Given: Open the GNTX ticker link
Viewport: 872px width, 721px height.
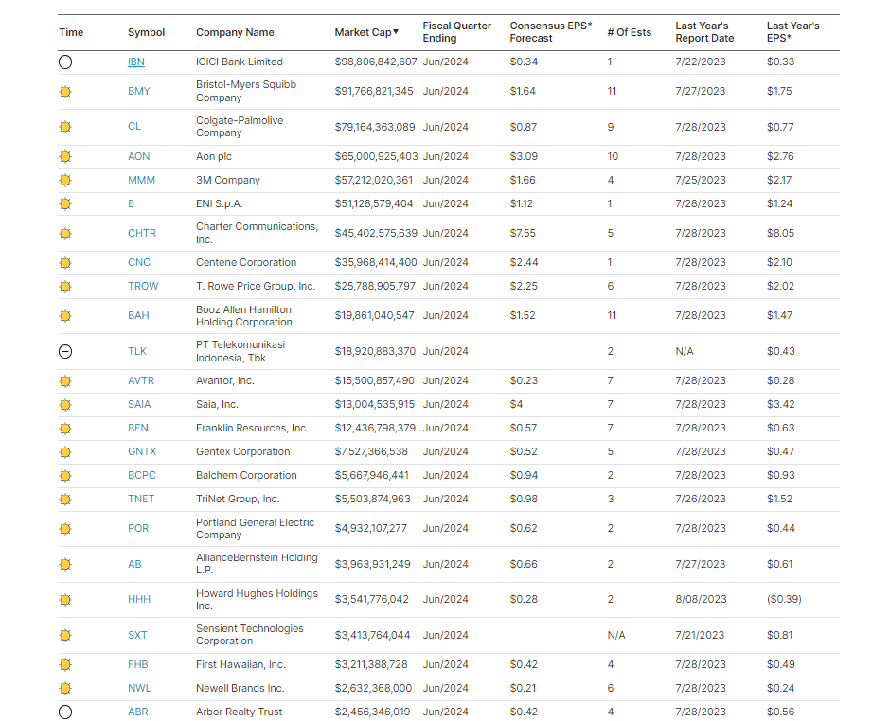Looking at the screenshot, I should point(142,451).
